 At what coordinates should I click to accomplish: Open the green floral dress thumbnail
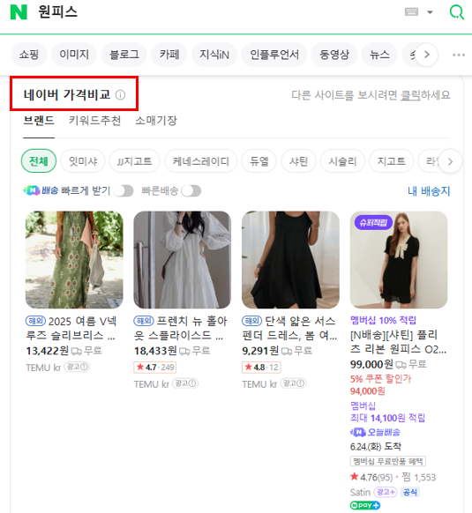74,260
